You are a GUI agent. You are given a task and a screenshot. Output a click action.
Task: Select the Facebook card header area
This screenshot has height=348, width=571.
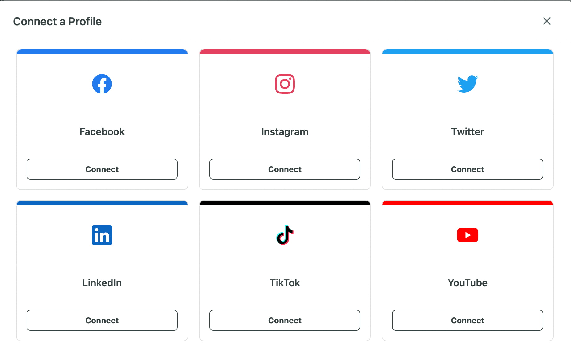coord(102,52)
